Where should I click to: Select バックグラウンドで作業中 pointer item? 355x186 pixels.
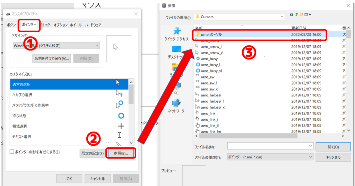[x=69, y=105]
